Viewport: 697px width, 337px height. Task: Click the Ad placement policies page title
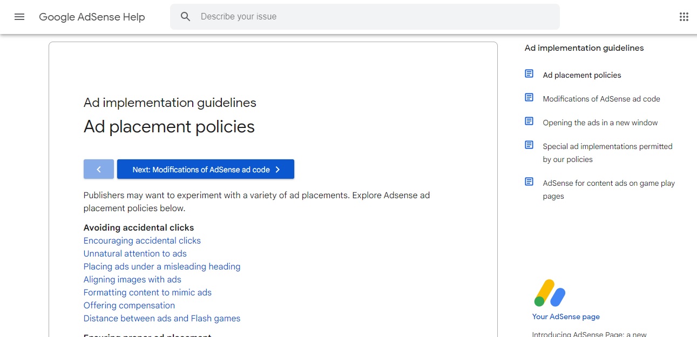click(169, 126)
